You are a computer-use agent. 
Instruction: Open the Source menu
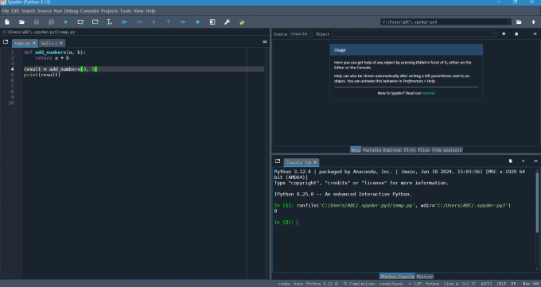tap(45, 11)
